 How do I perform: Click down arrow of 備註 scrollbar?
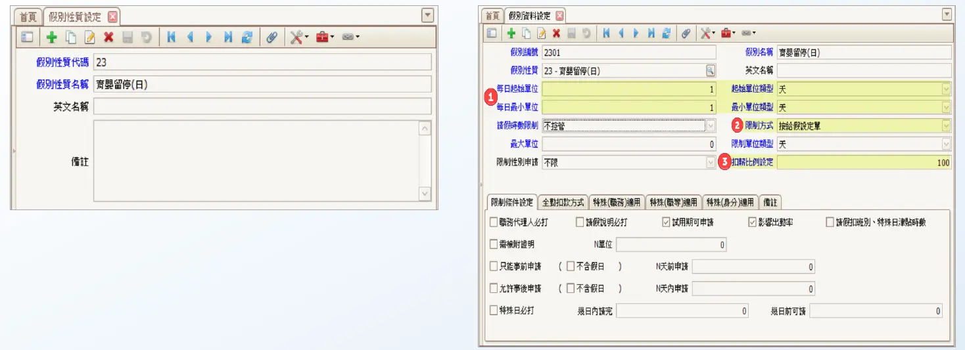tap(425, 194)
